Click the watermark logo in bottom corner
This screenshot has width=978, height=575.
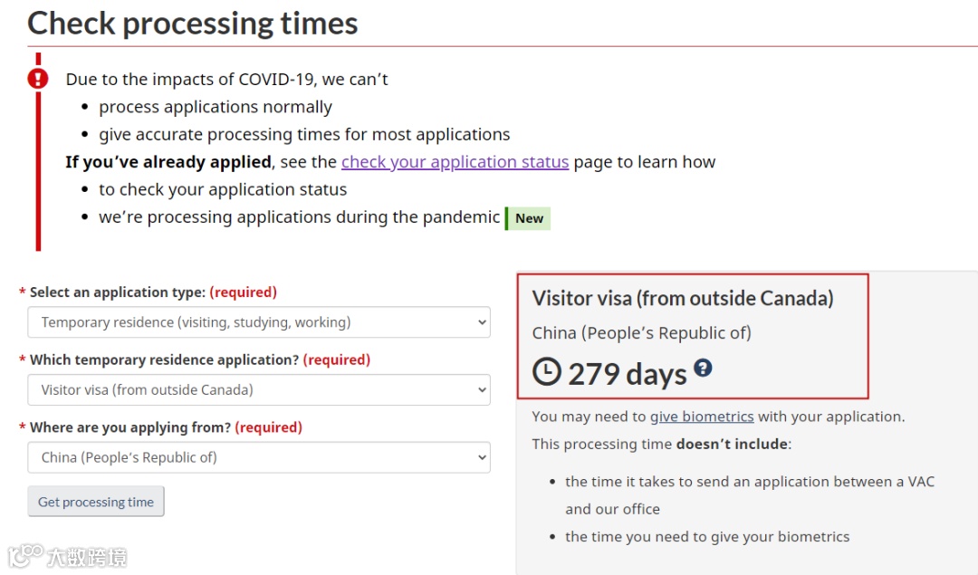(67, 556)
